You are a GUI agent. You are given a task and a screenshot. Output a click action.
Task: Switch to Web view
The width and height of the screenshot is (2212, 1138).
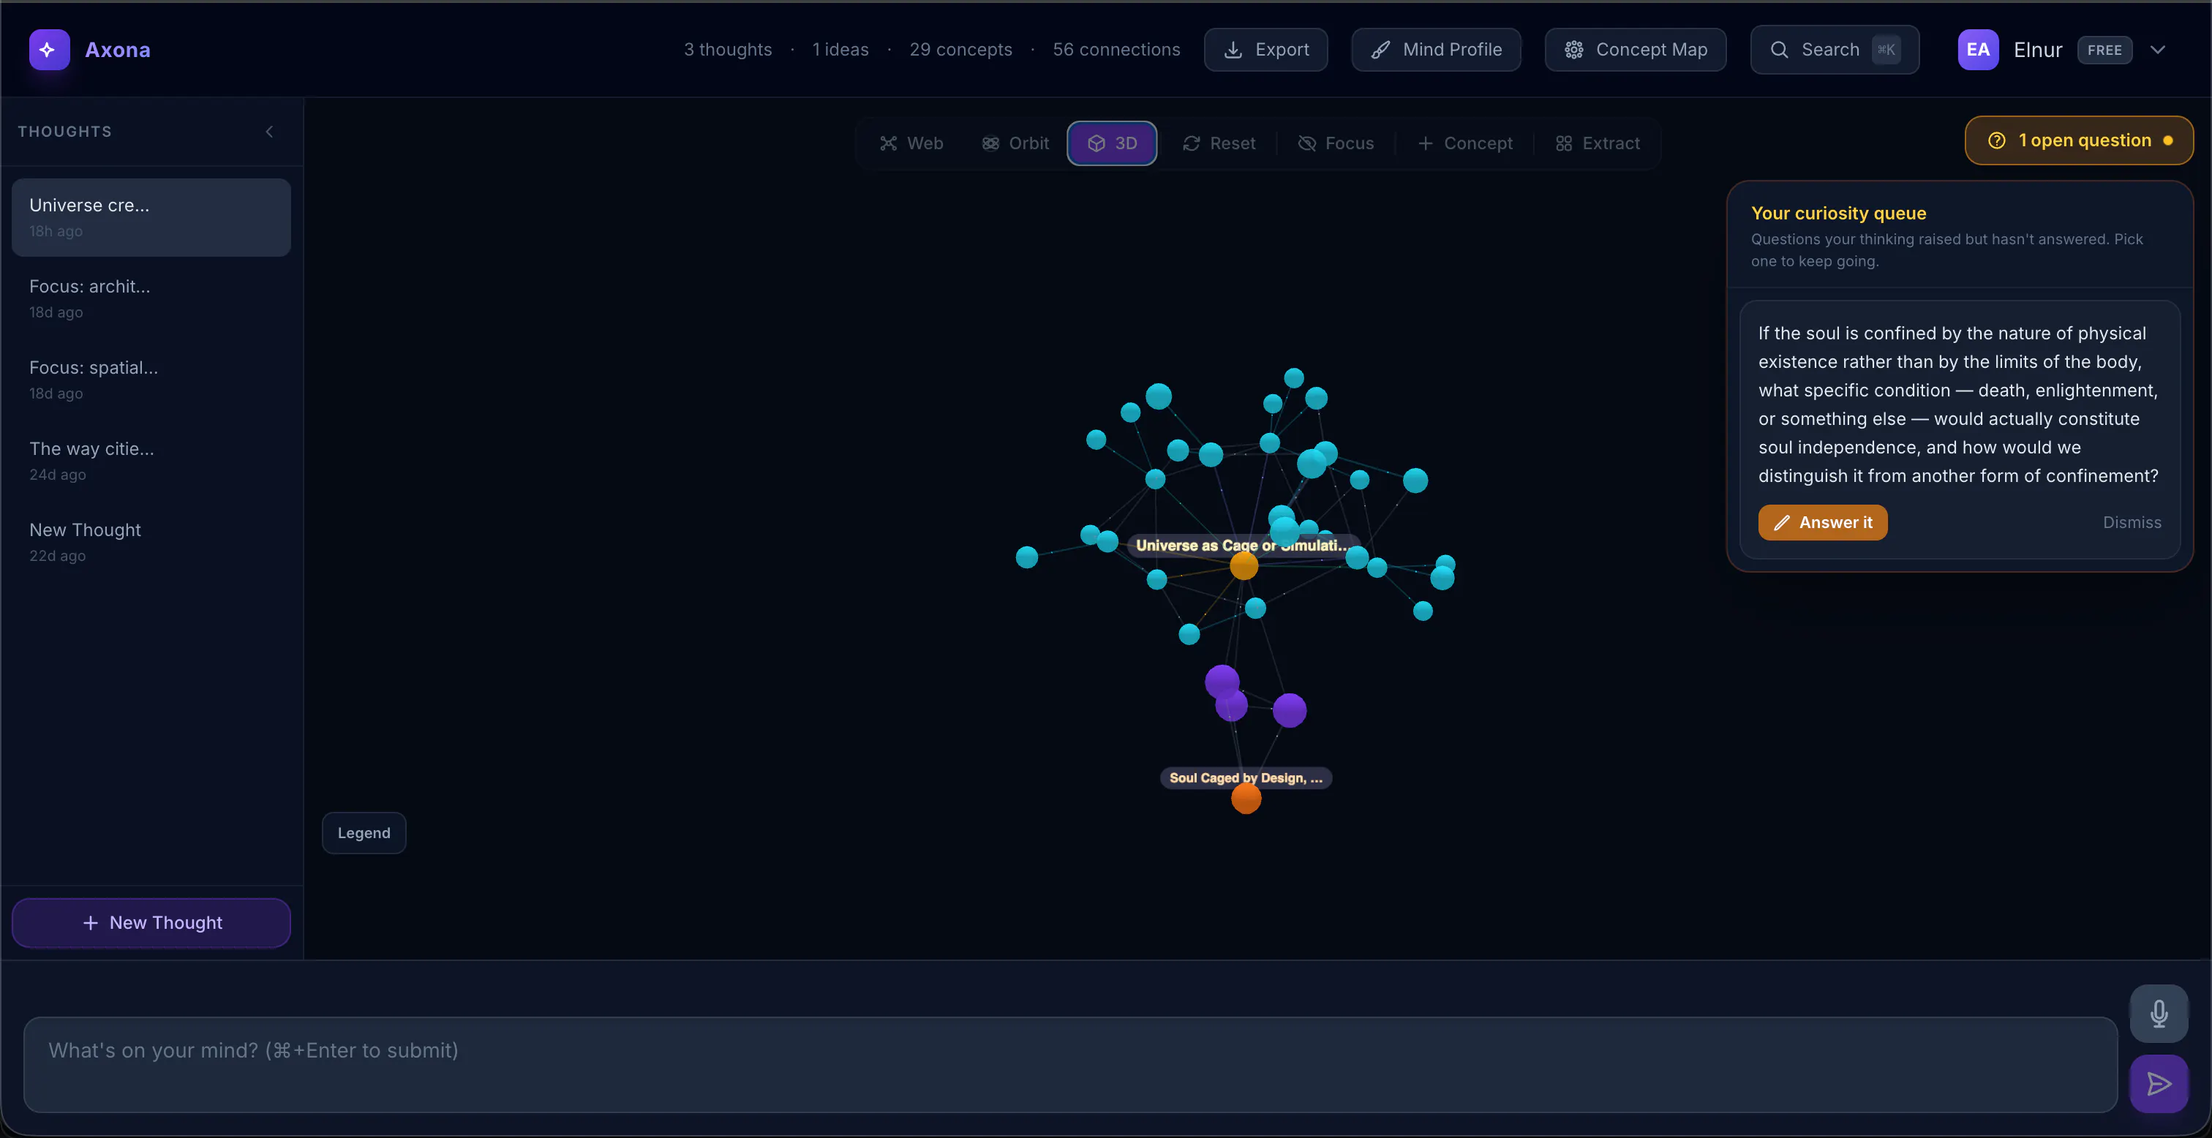[x=911, y=143]
